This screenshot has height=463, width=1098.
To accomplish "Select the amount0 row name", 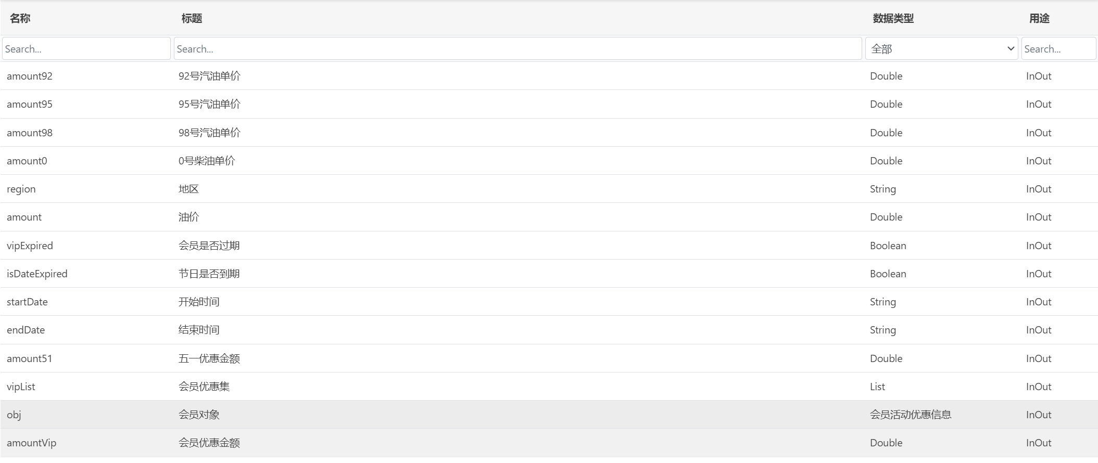I will (27, 161).
